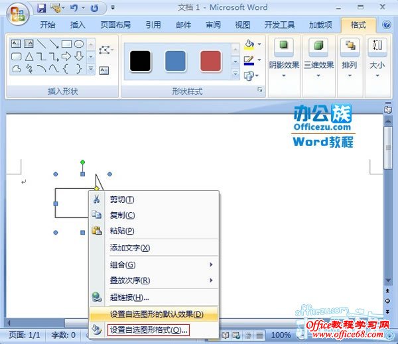The image size is (398, 344).
Task: Click the edit shape points icon
Action: (x=105, y=50)
